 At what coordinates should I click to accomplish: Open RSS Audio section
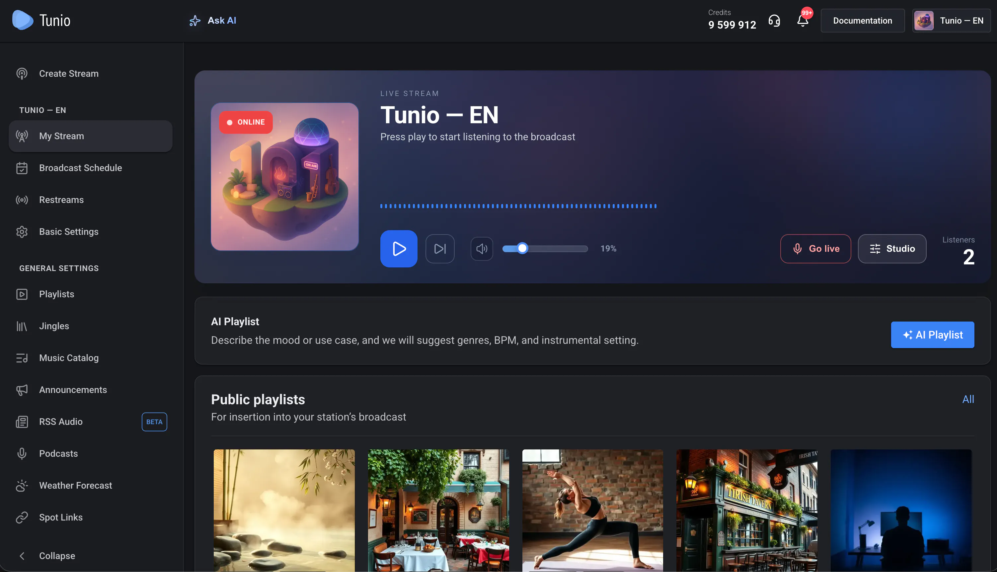(x=90, y=421)
